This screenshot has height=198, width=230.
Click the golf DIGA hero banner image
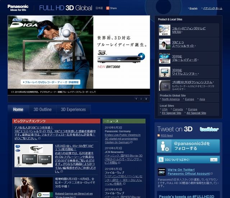pyautogui.click(x=50, y=52)
